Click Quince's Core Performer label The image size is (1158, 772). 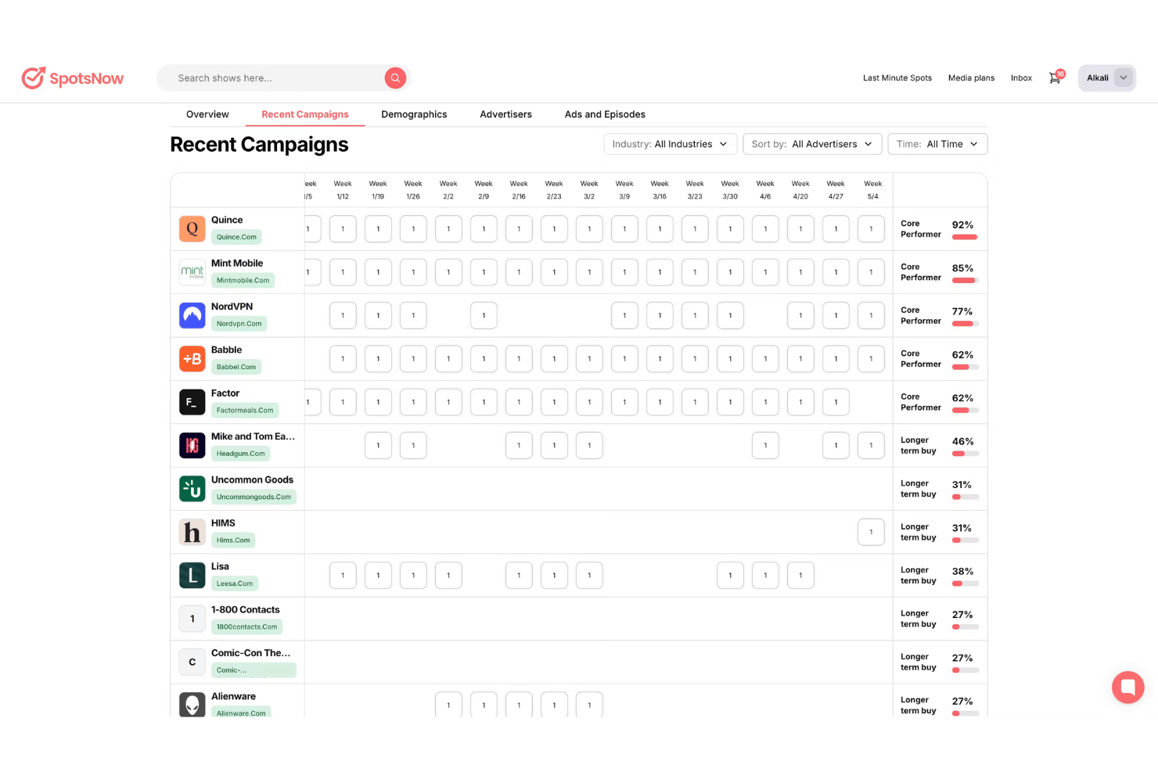[x=921, y=229]
